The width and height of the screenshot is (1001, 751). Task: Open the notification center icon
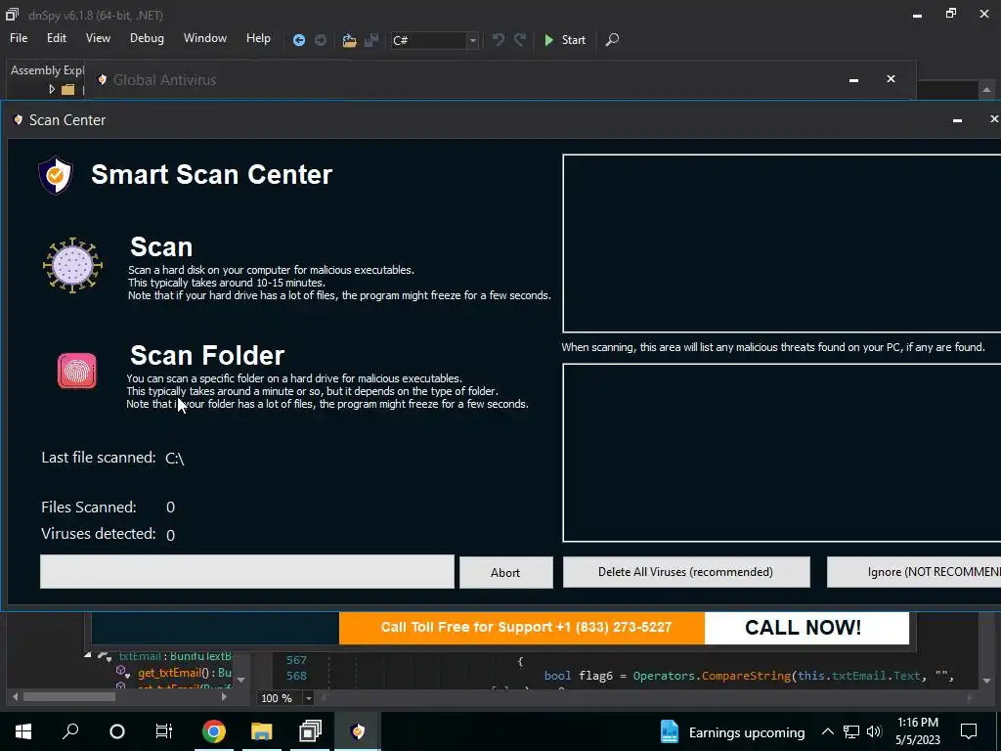point(969,731)
